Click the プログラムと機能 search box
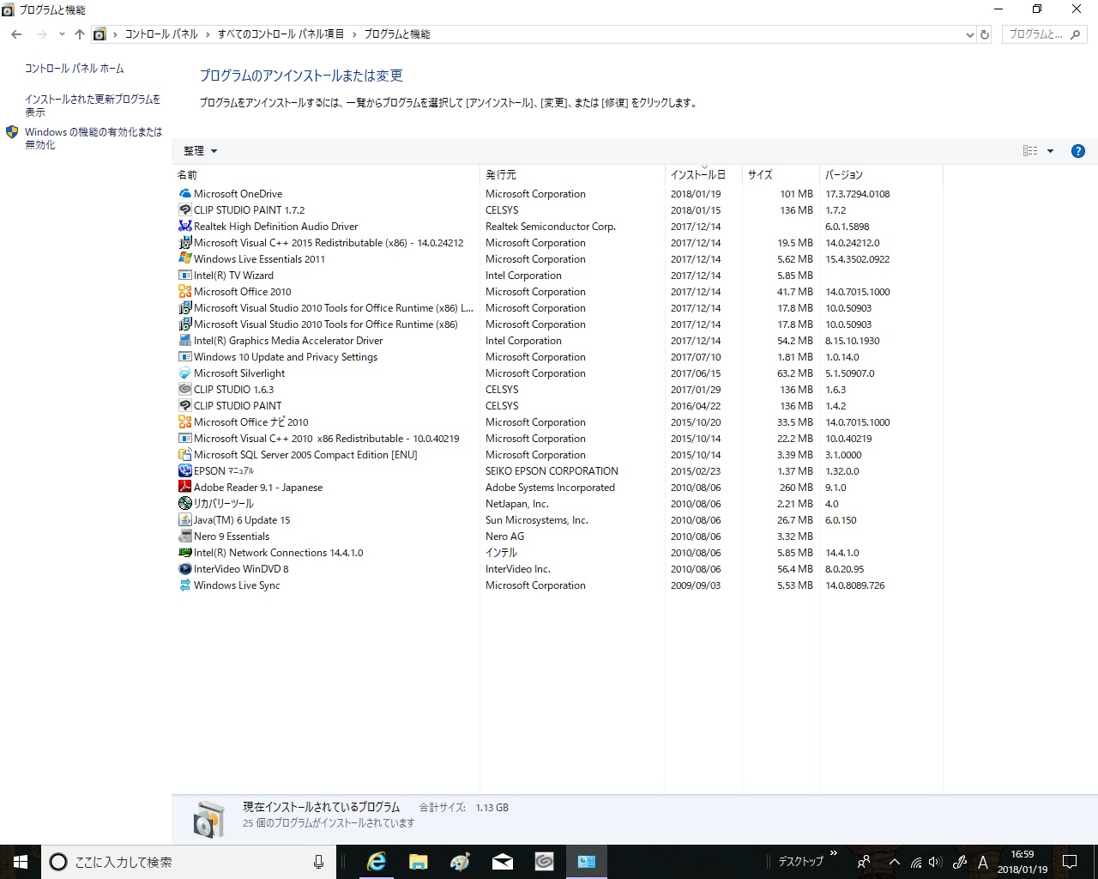The height and width of the screenshot is (879, 1098). click(x=1044, y=34)
